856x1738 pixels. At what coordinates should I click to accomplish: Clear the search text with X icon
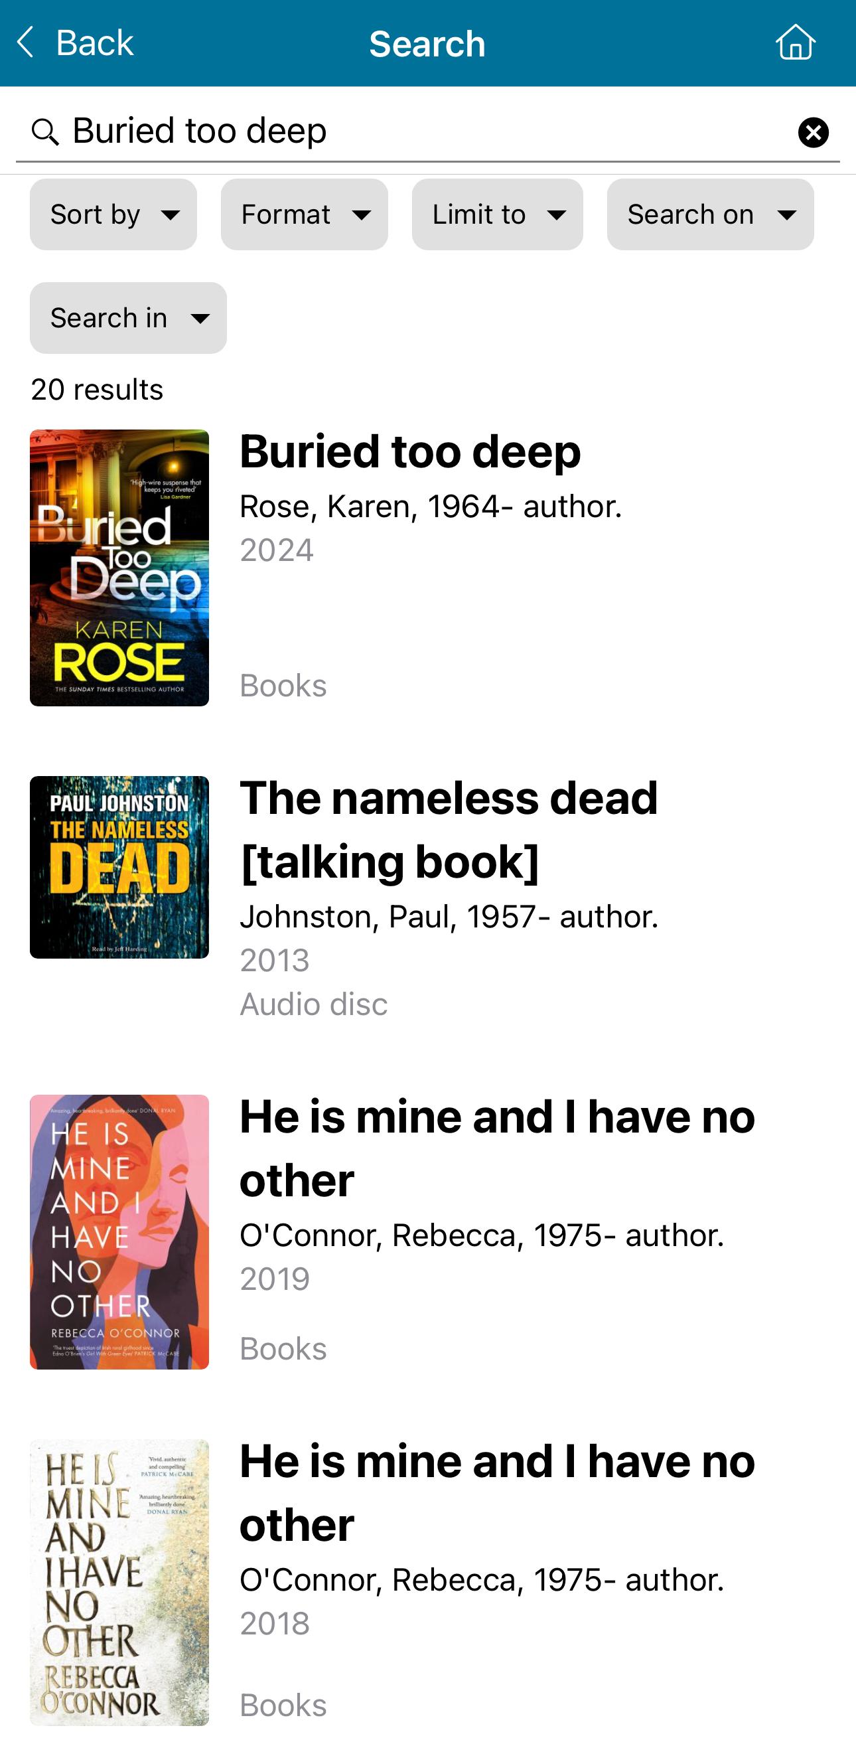(813, 132)
